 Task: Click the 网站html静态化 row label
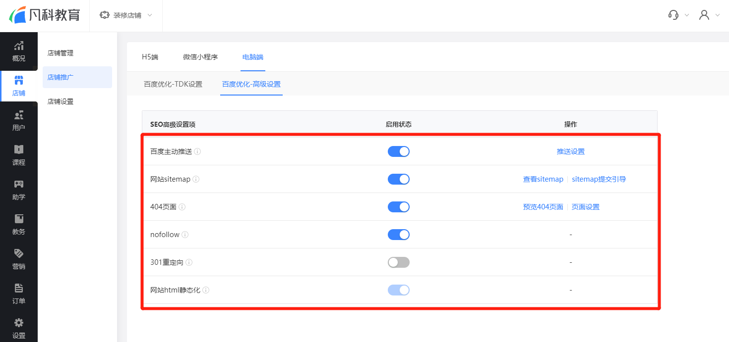(x=175, y=290)
